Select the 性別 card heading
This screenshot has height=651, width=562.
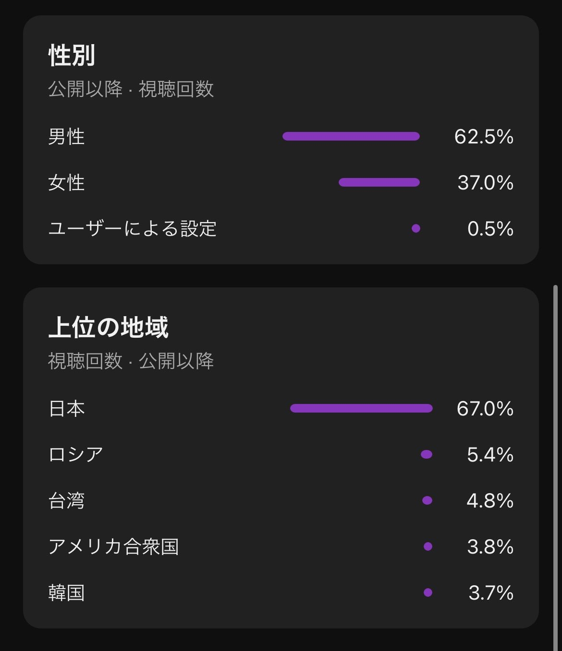tap(72, 55)
